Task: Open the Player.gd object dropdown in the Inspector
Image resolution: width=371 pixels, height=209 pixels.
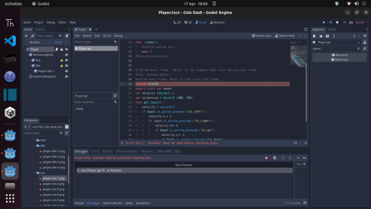Action: [x=336, y=42]
